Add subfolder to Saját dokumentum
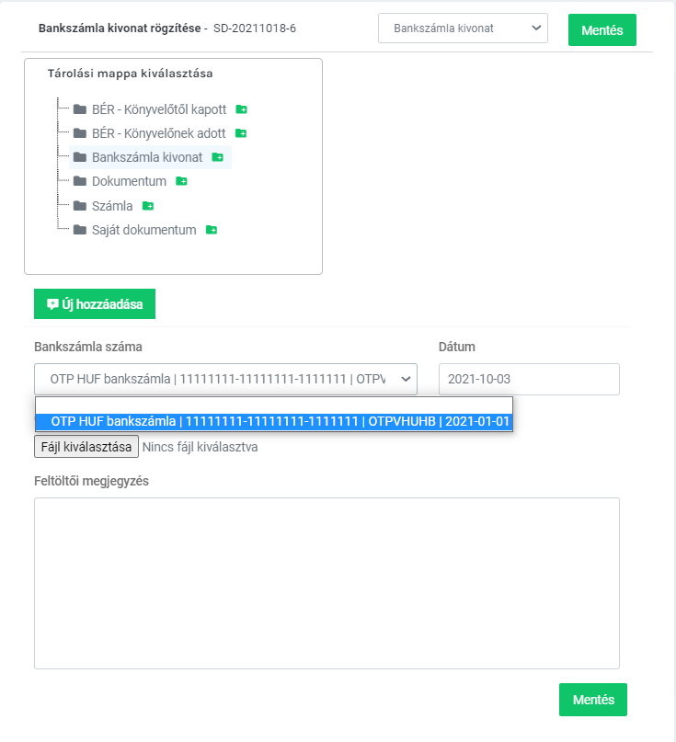 [x=212, y=230]
